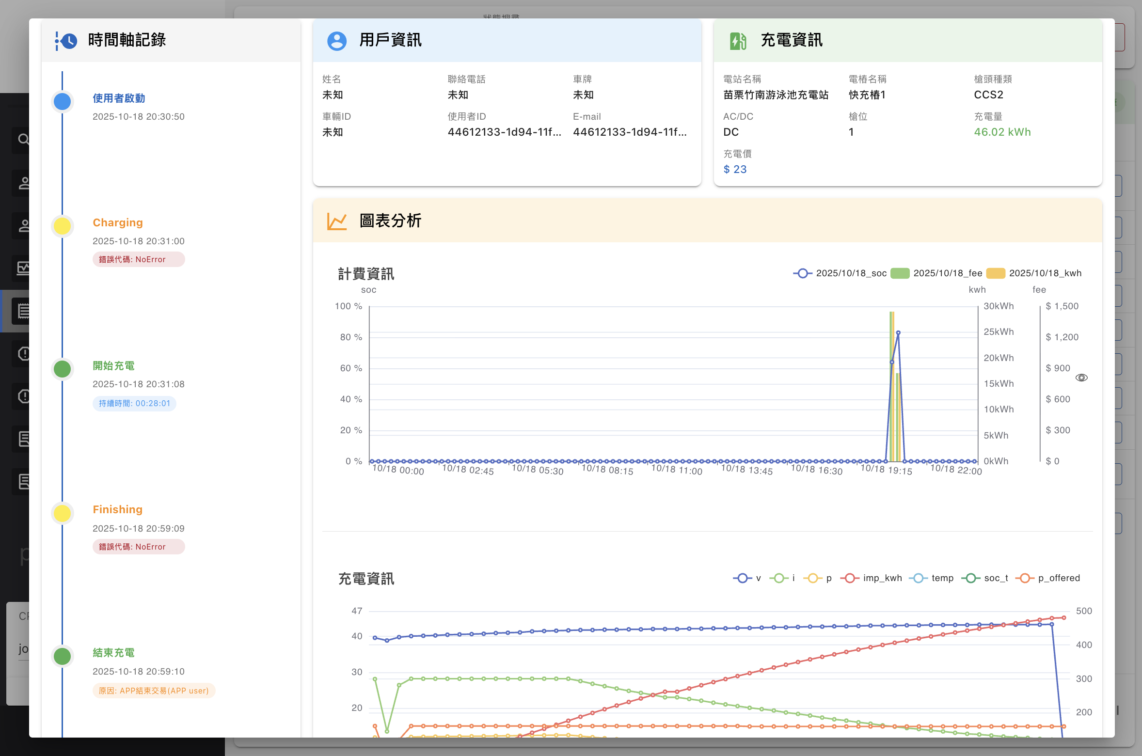This screenshot has height=756, width=1142.
Task: Select the blue 使用者啟動 timeline dot
Action: tap(62, 102)
